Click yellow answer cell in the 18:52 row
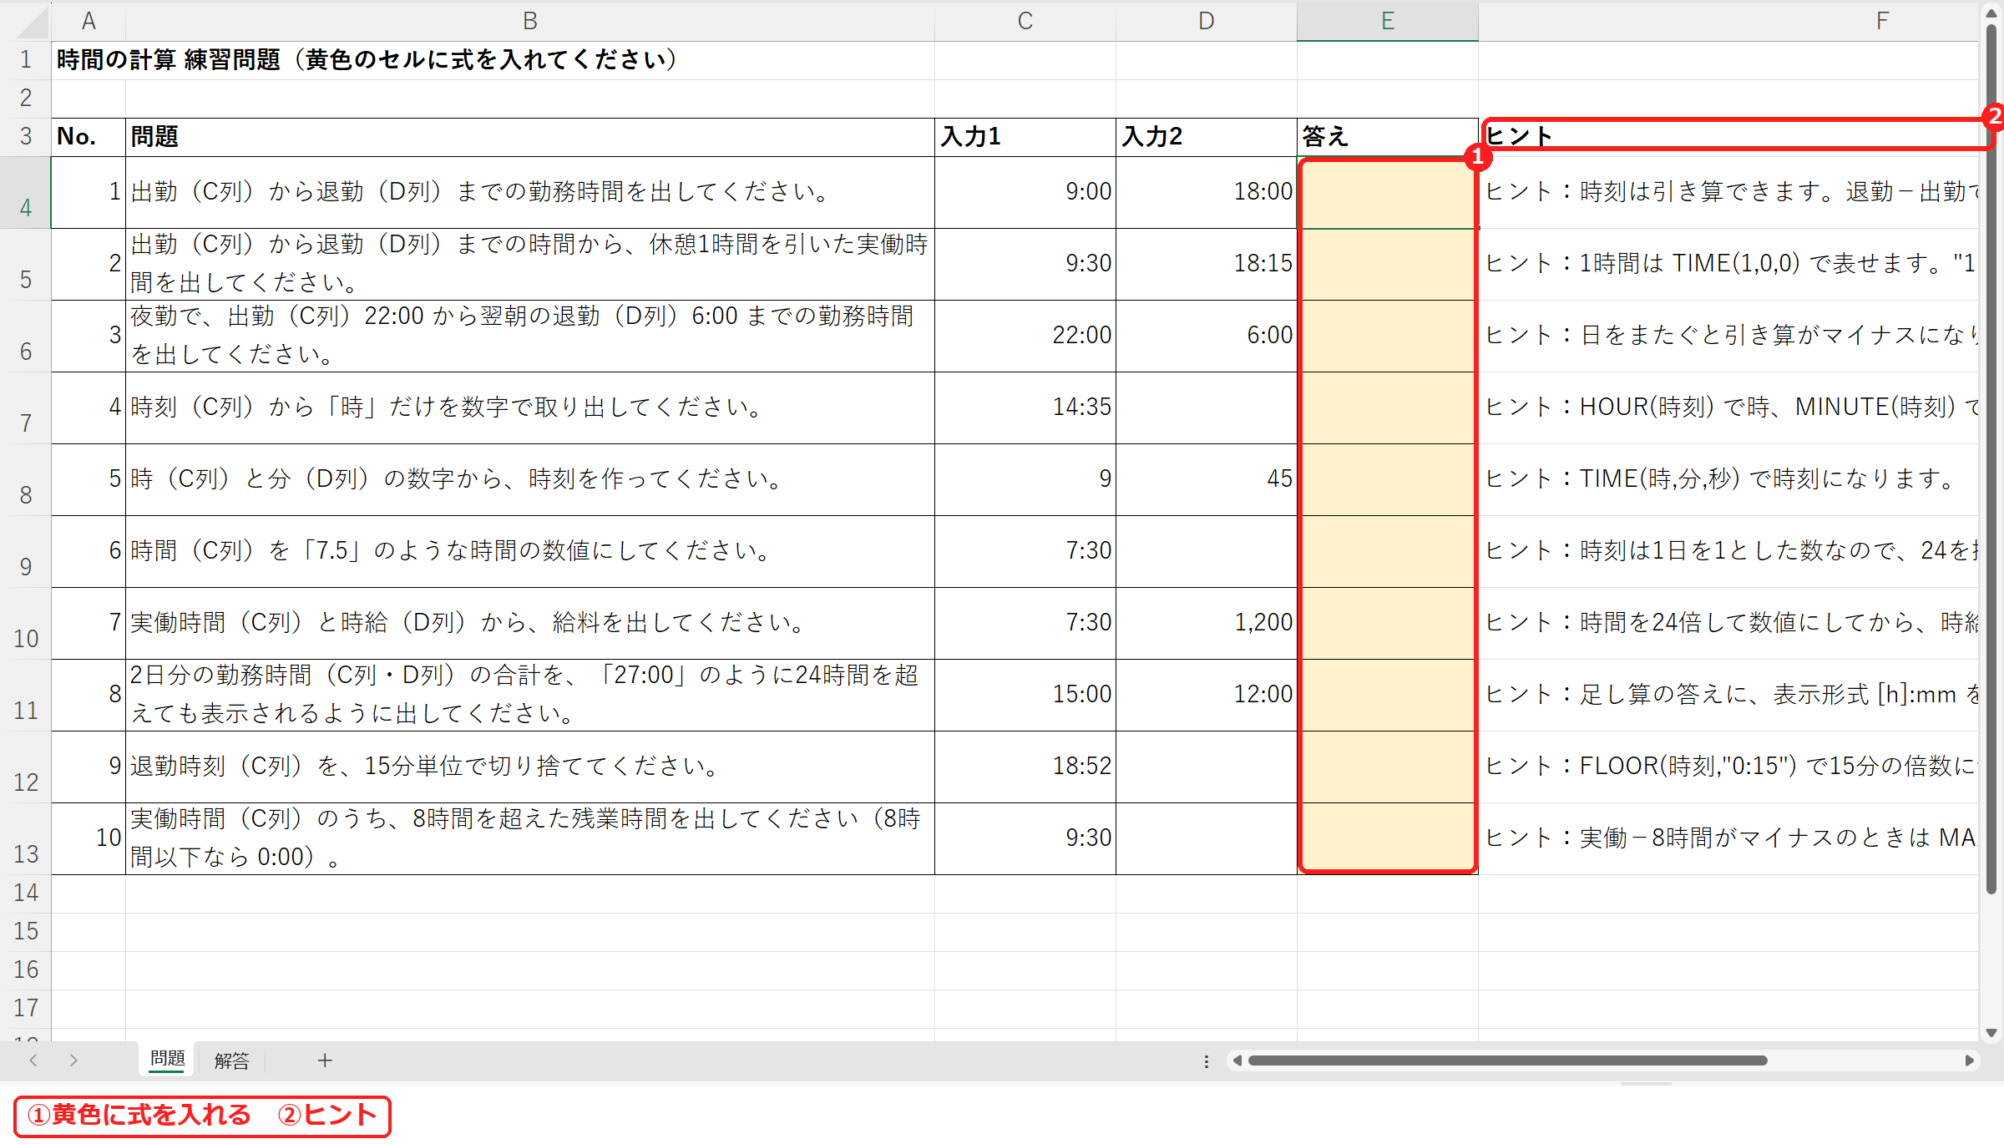 pyautogui.click(x=1388, y=767)
